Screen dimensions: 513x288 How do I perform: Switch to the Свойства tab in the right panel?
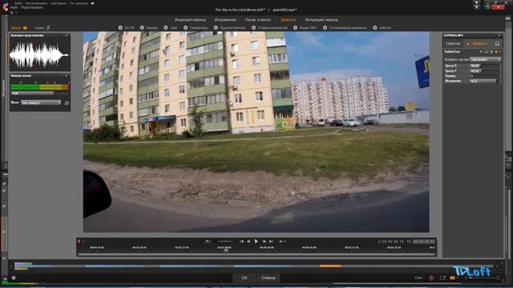pyautogui.click(x=453, y=43)
